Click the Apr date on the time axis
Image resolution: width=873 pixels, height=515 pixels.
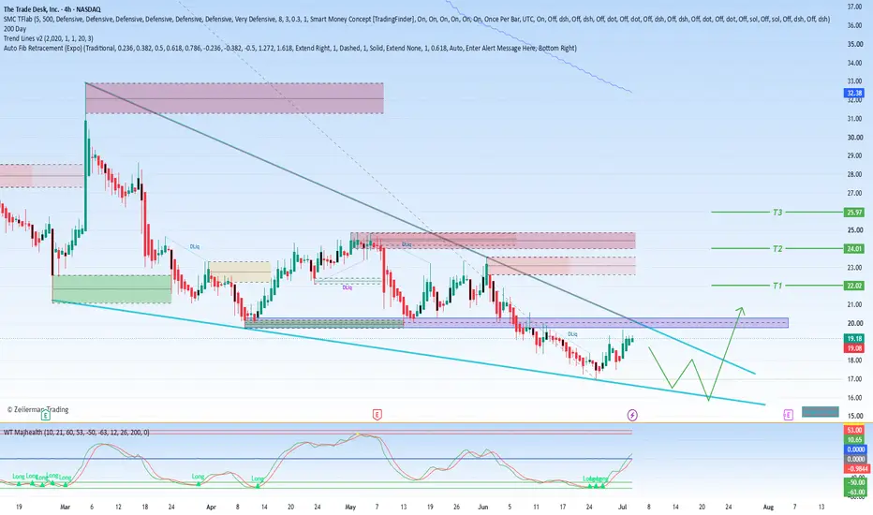(211, 507)
